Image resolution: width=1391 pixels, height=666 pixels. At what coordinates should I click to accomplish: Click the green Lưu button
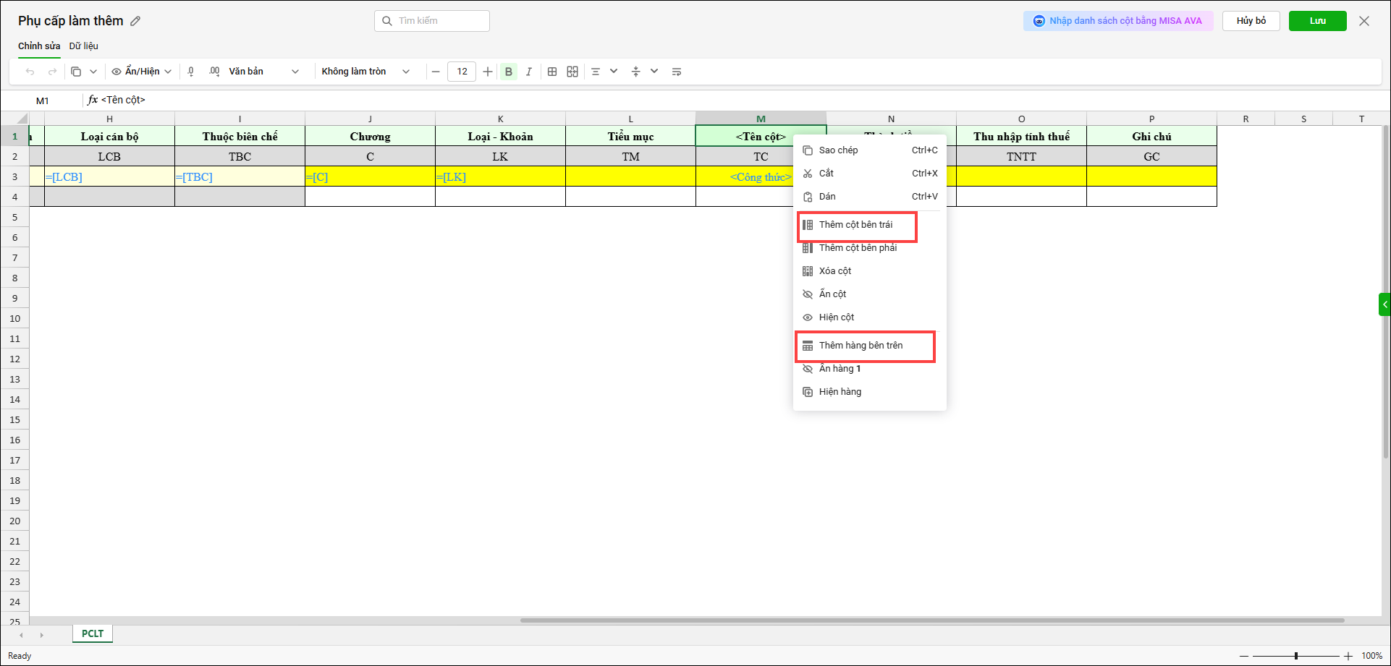(x=1318, y=21)
